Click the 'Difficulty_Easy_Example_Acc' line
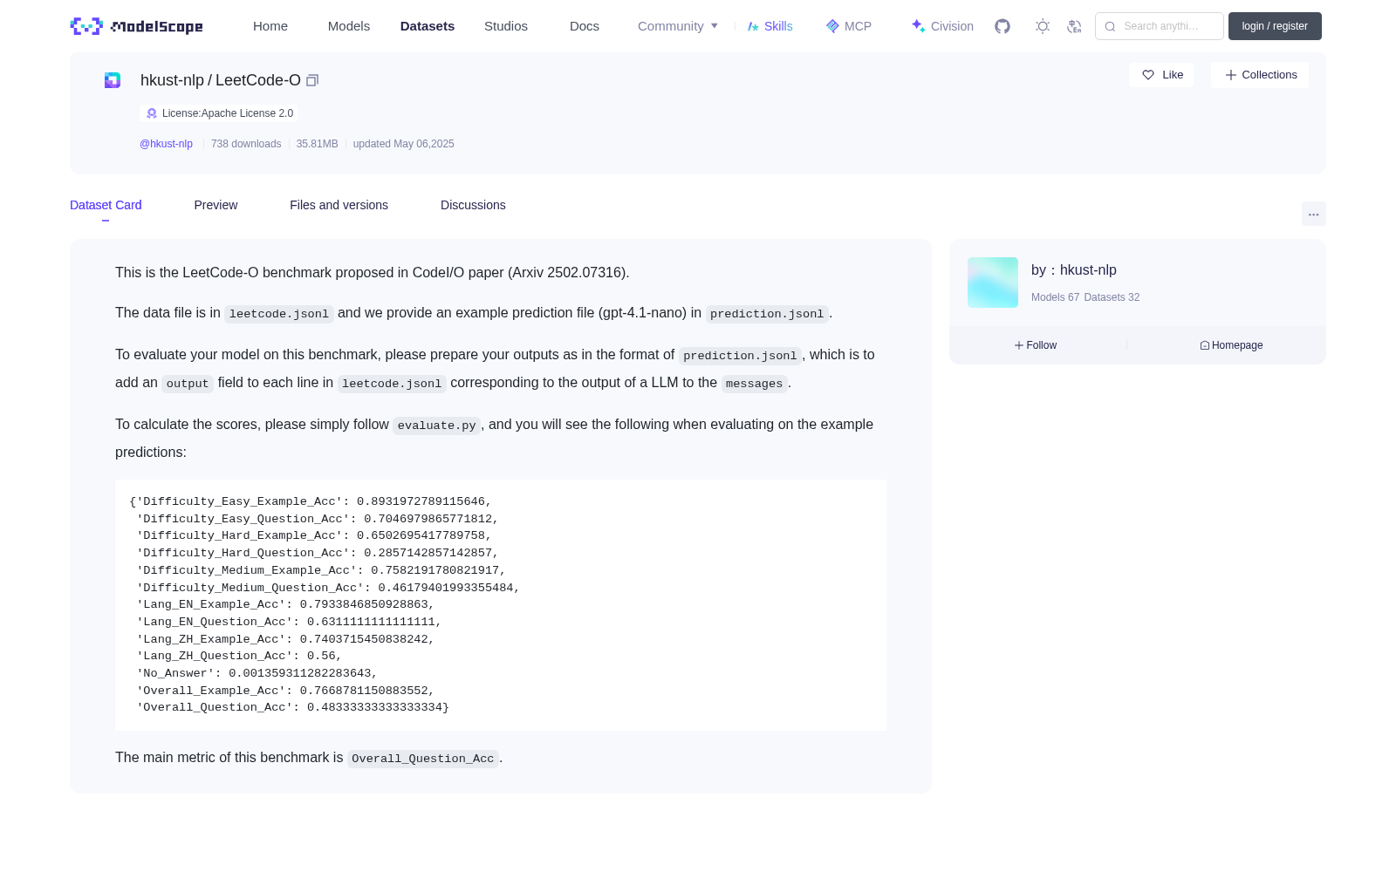Image resolution: width=1396 pixels, height=872 pixels. [311, 501]
